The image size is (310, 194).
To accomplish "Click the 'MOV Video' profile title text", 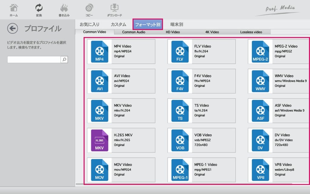I will 123,165.
